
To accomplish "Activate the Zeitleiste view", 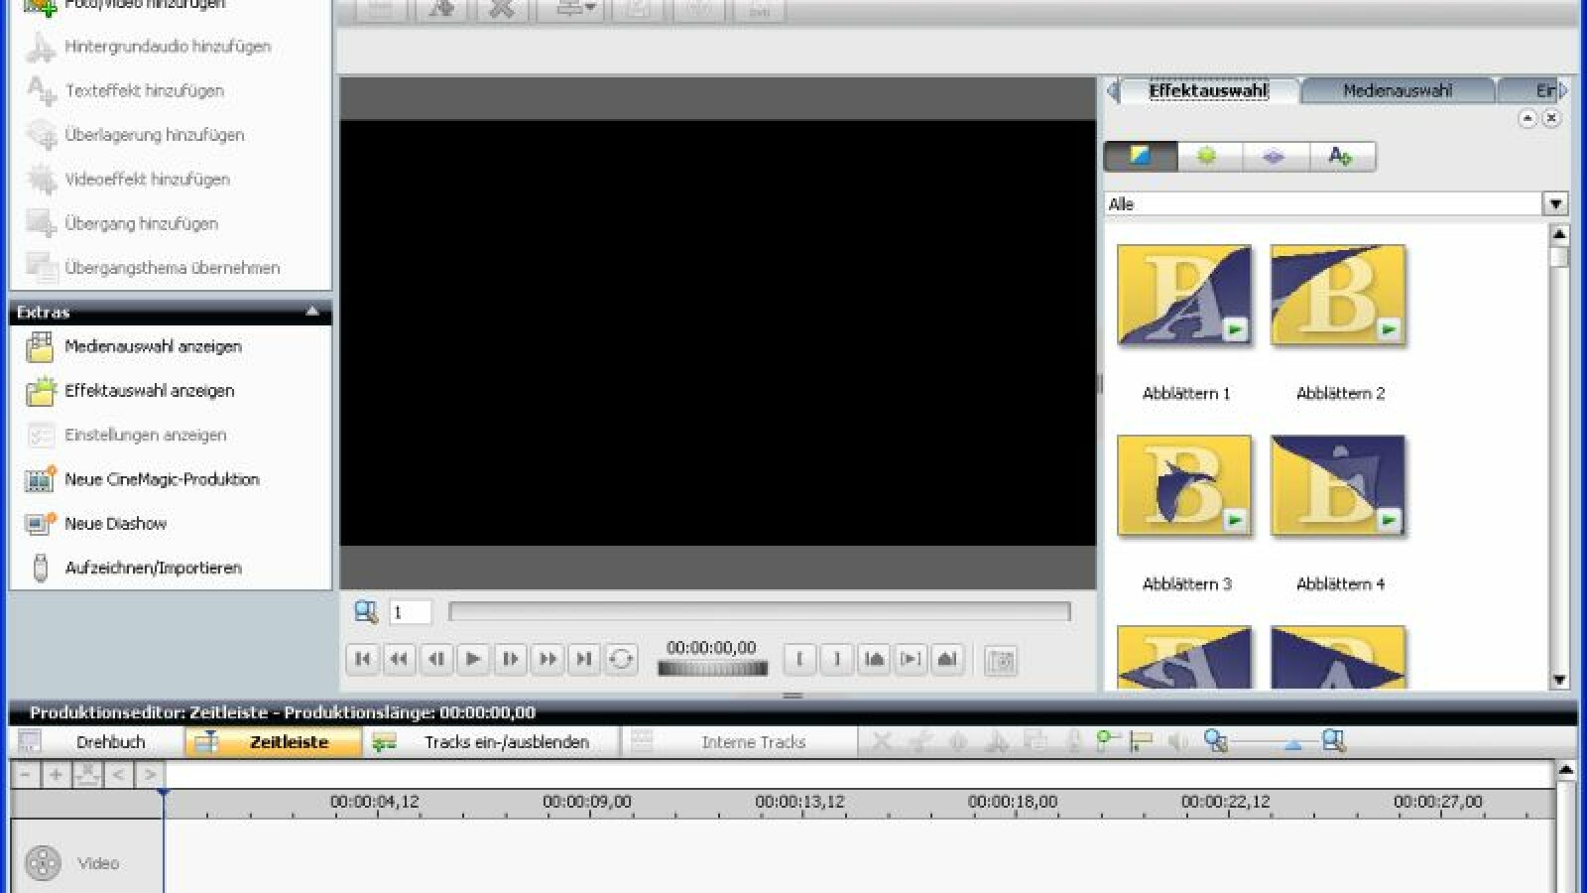I will tap(274, 742).
